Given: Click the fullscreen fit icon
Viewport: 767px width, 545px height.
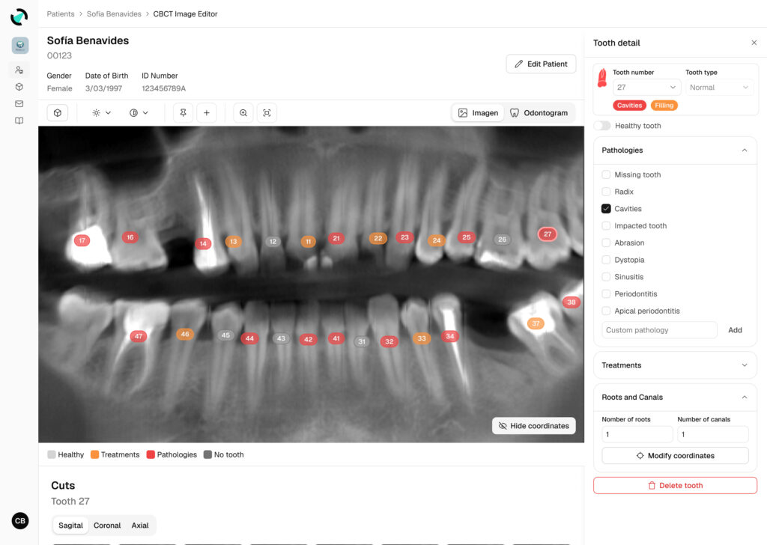Looking at the screenshot, I should click(267, 112).
